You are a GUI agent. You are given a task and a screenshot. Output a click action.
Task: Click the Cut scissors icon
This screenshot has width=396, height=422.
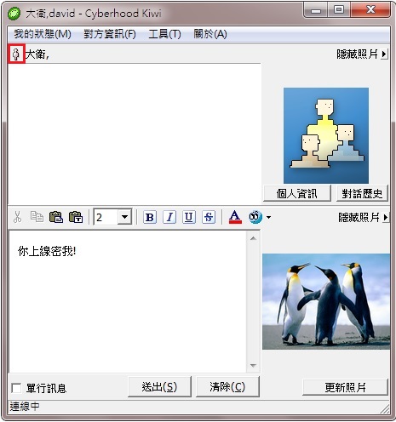point(17,217)
